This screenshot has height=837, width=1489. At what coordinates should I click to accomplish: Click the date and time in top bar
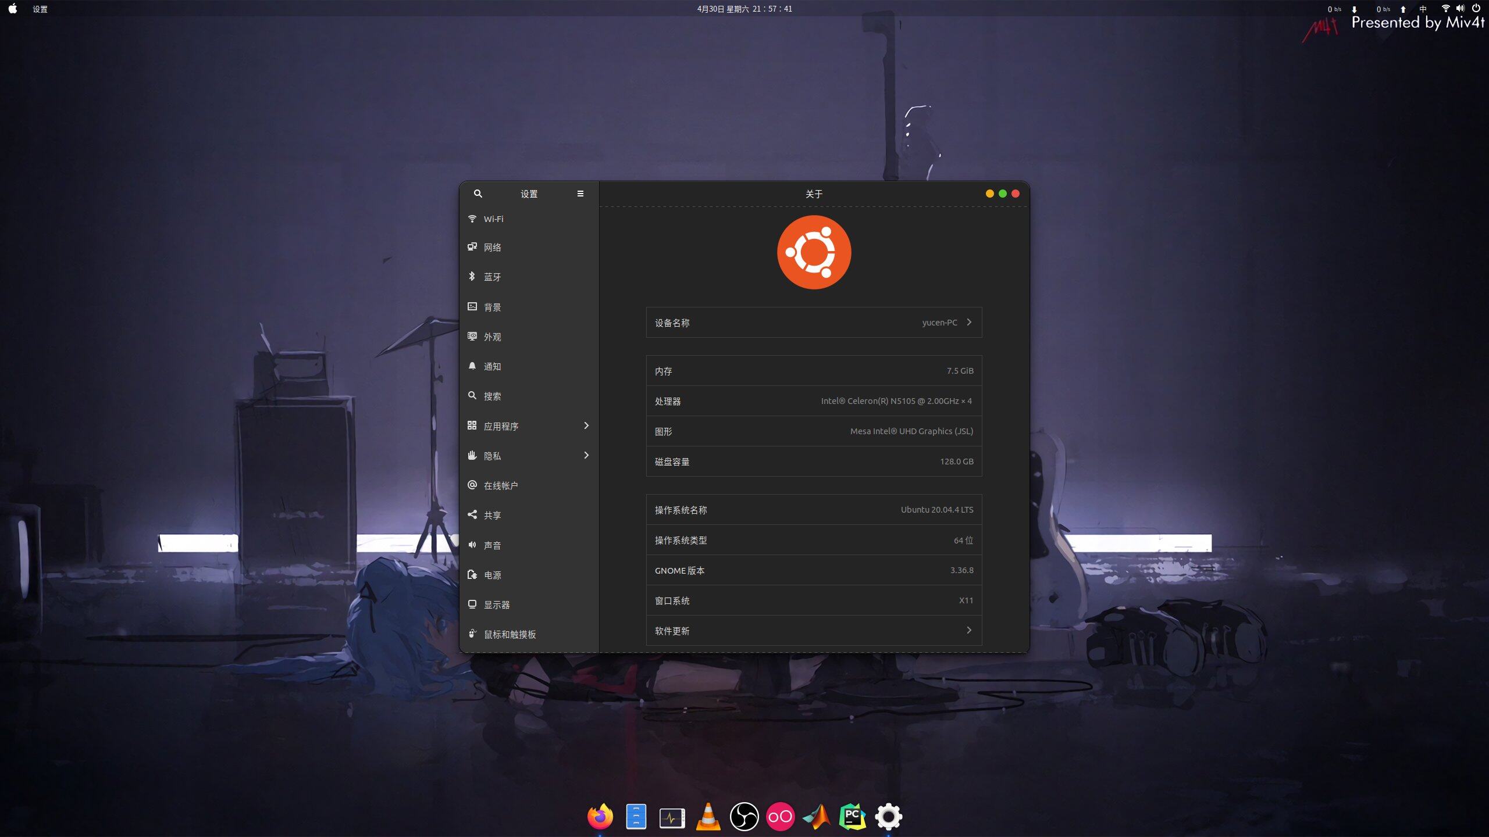point(744,9)
